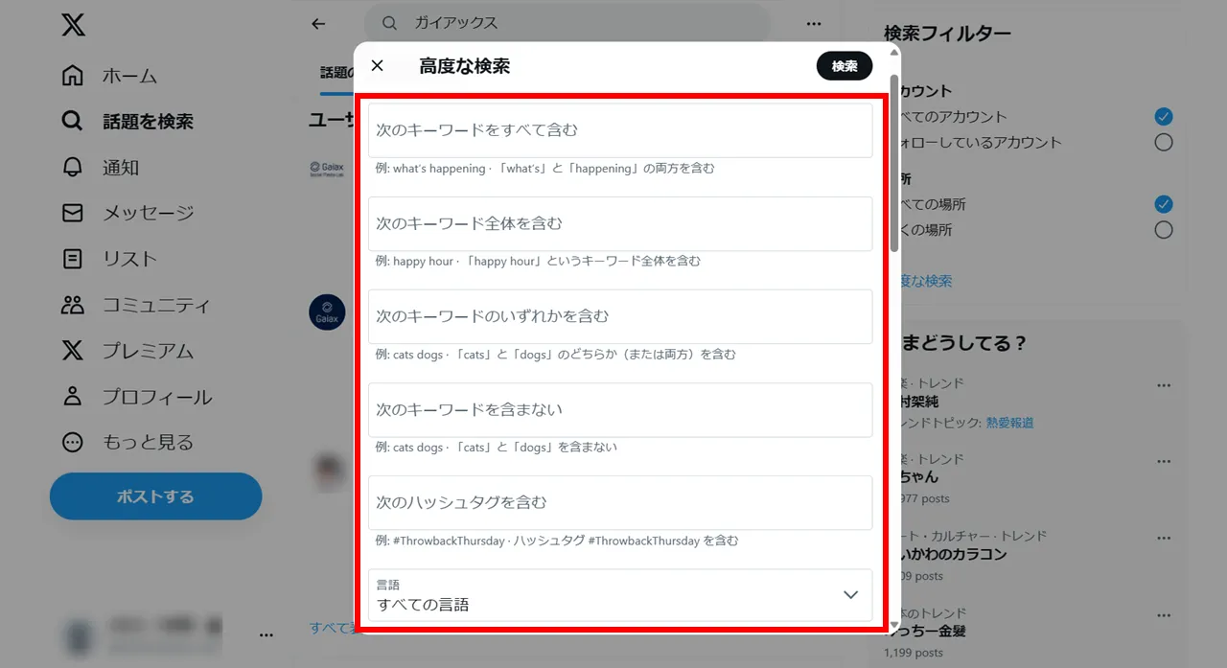Select the リスト sidebar icon
The width and height of the screenshot is (1227, 668).
click(x=72, y=258)
